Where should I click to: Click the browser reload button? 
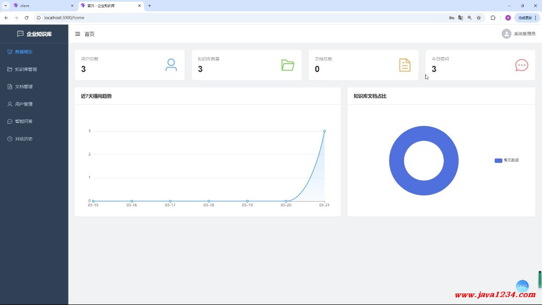(27, 18)
